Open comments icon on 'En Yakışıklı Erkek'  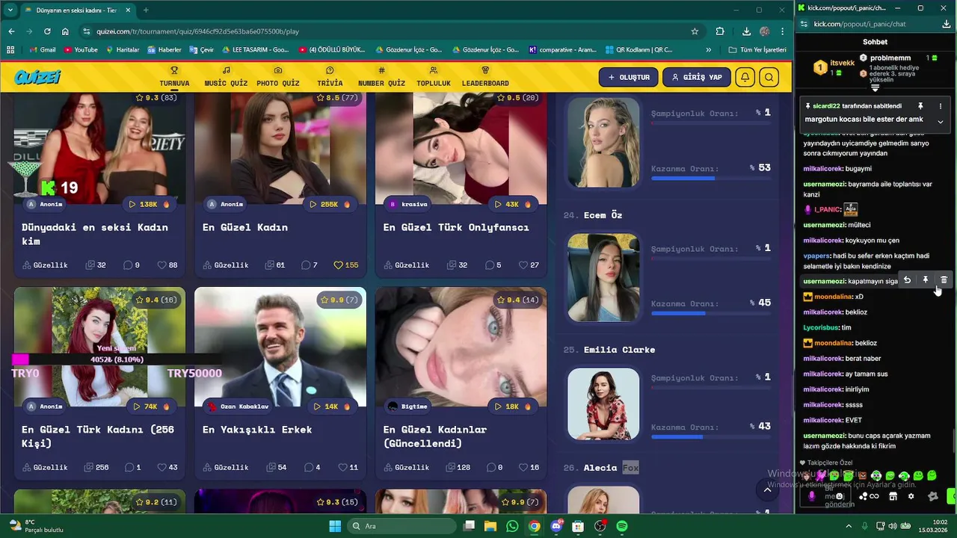(308, 468)
